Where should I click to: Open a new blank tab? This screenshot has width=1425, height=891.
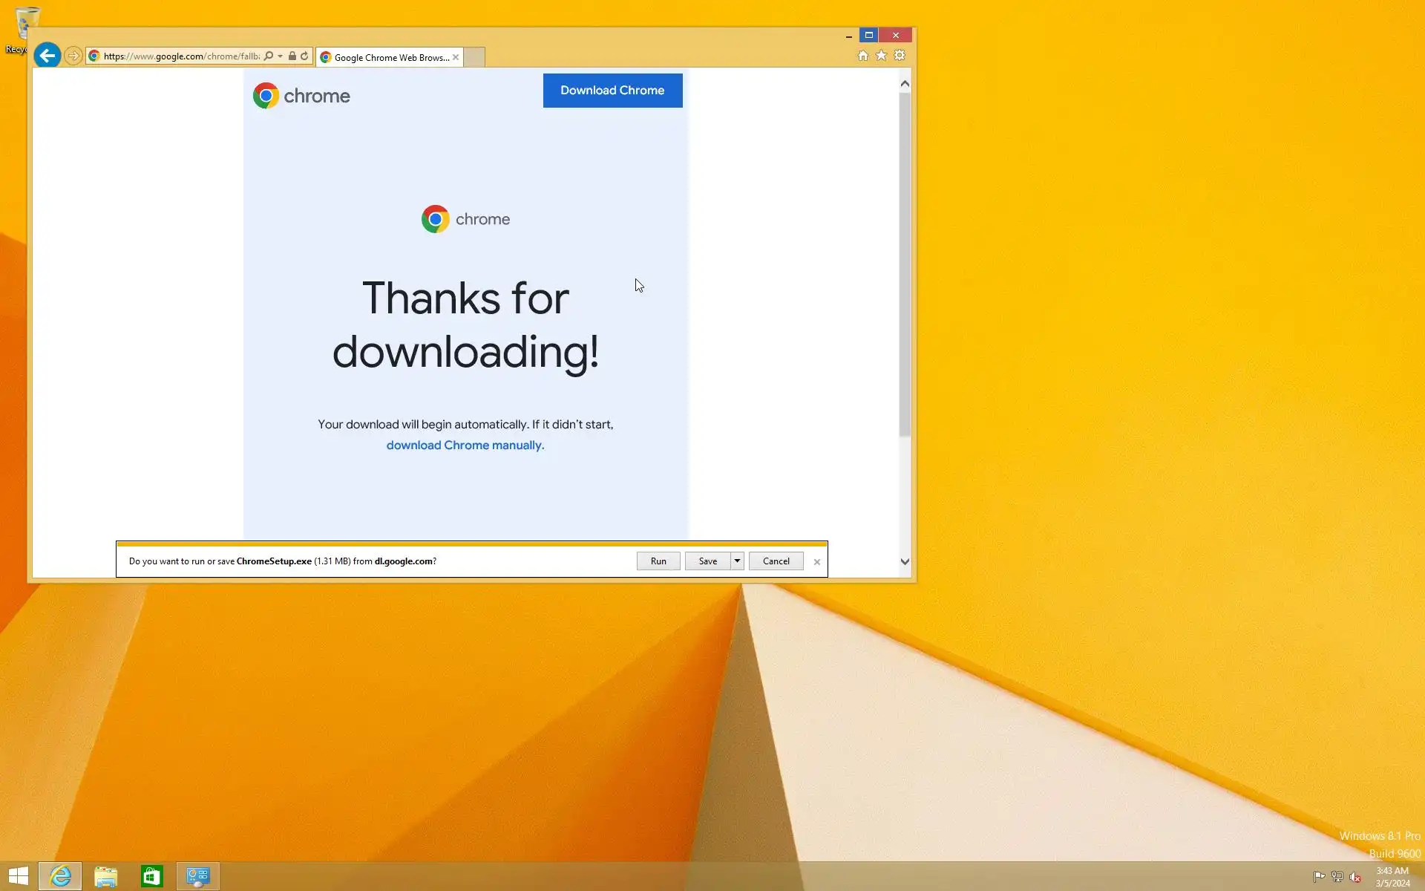474,57
